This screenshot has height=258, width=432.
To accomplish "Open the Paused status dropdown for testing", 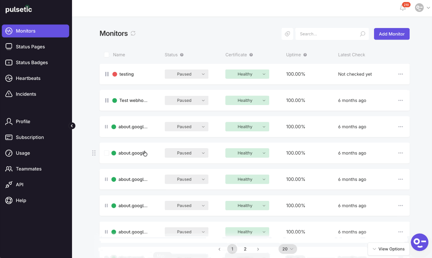I will (x=186, y=74).
